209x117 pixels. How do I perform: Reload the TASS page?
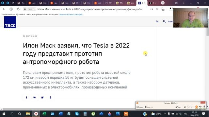click(18, 9)
